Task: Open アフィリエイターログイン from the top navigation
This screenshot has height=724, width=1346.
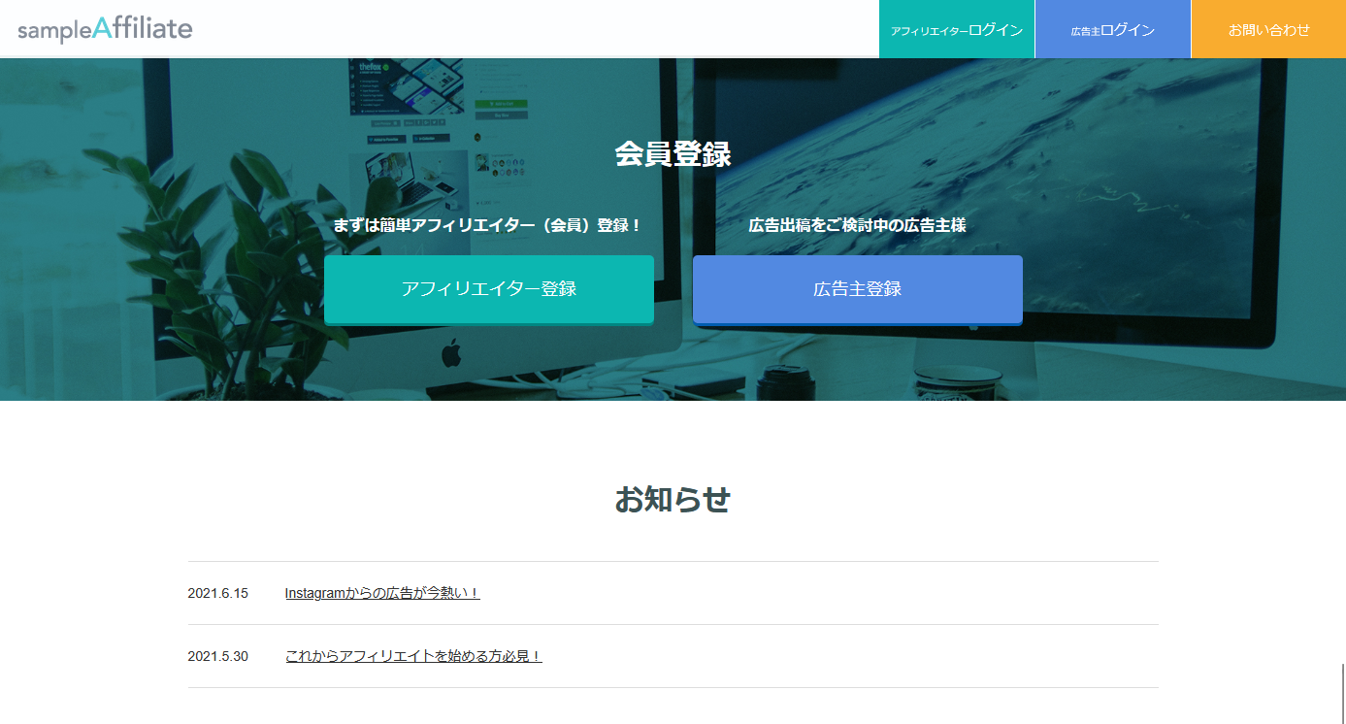Action: coord(957,29)
